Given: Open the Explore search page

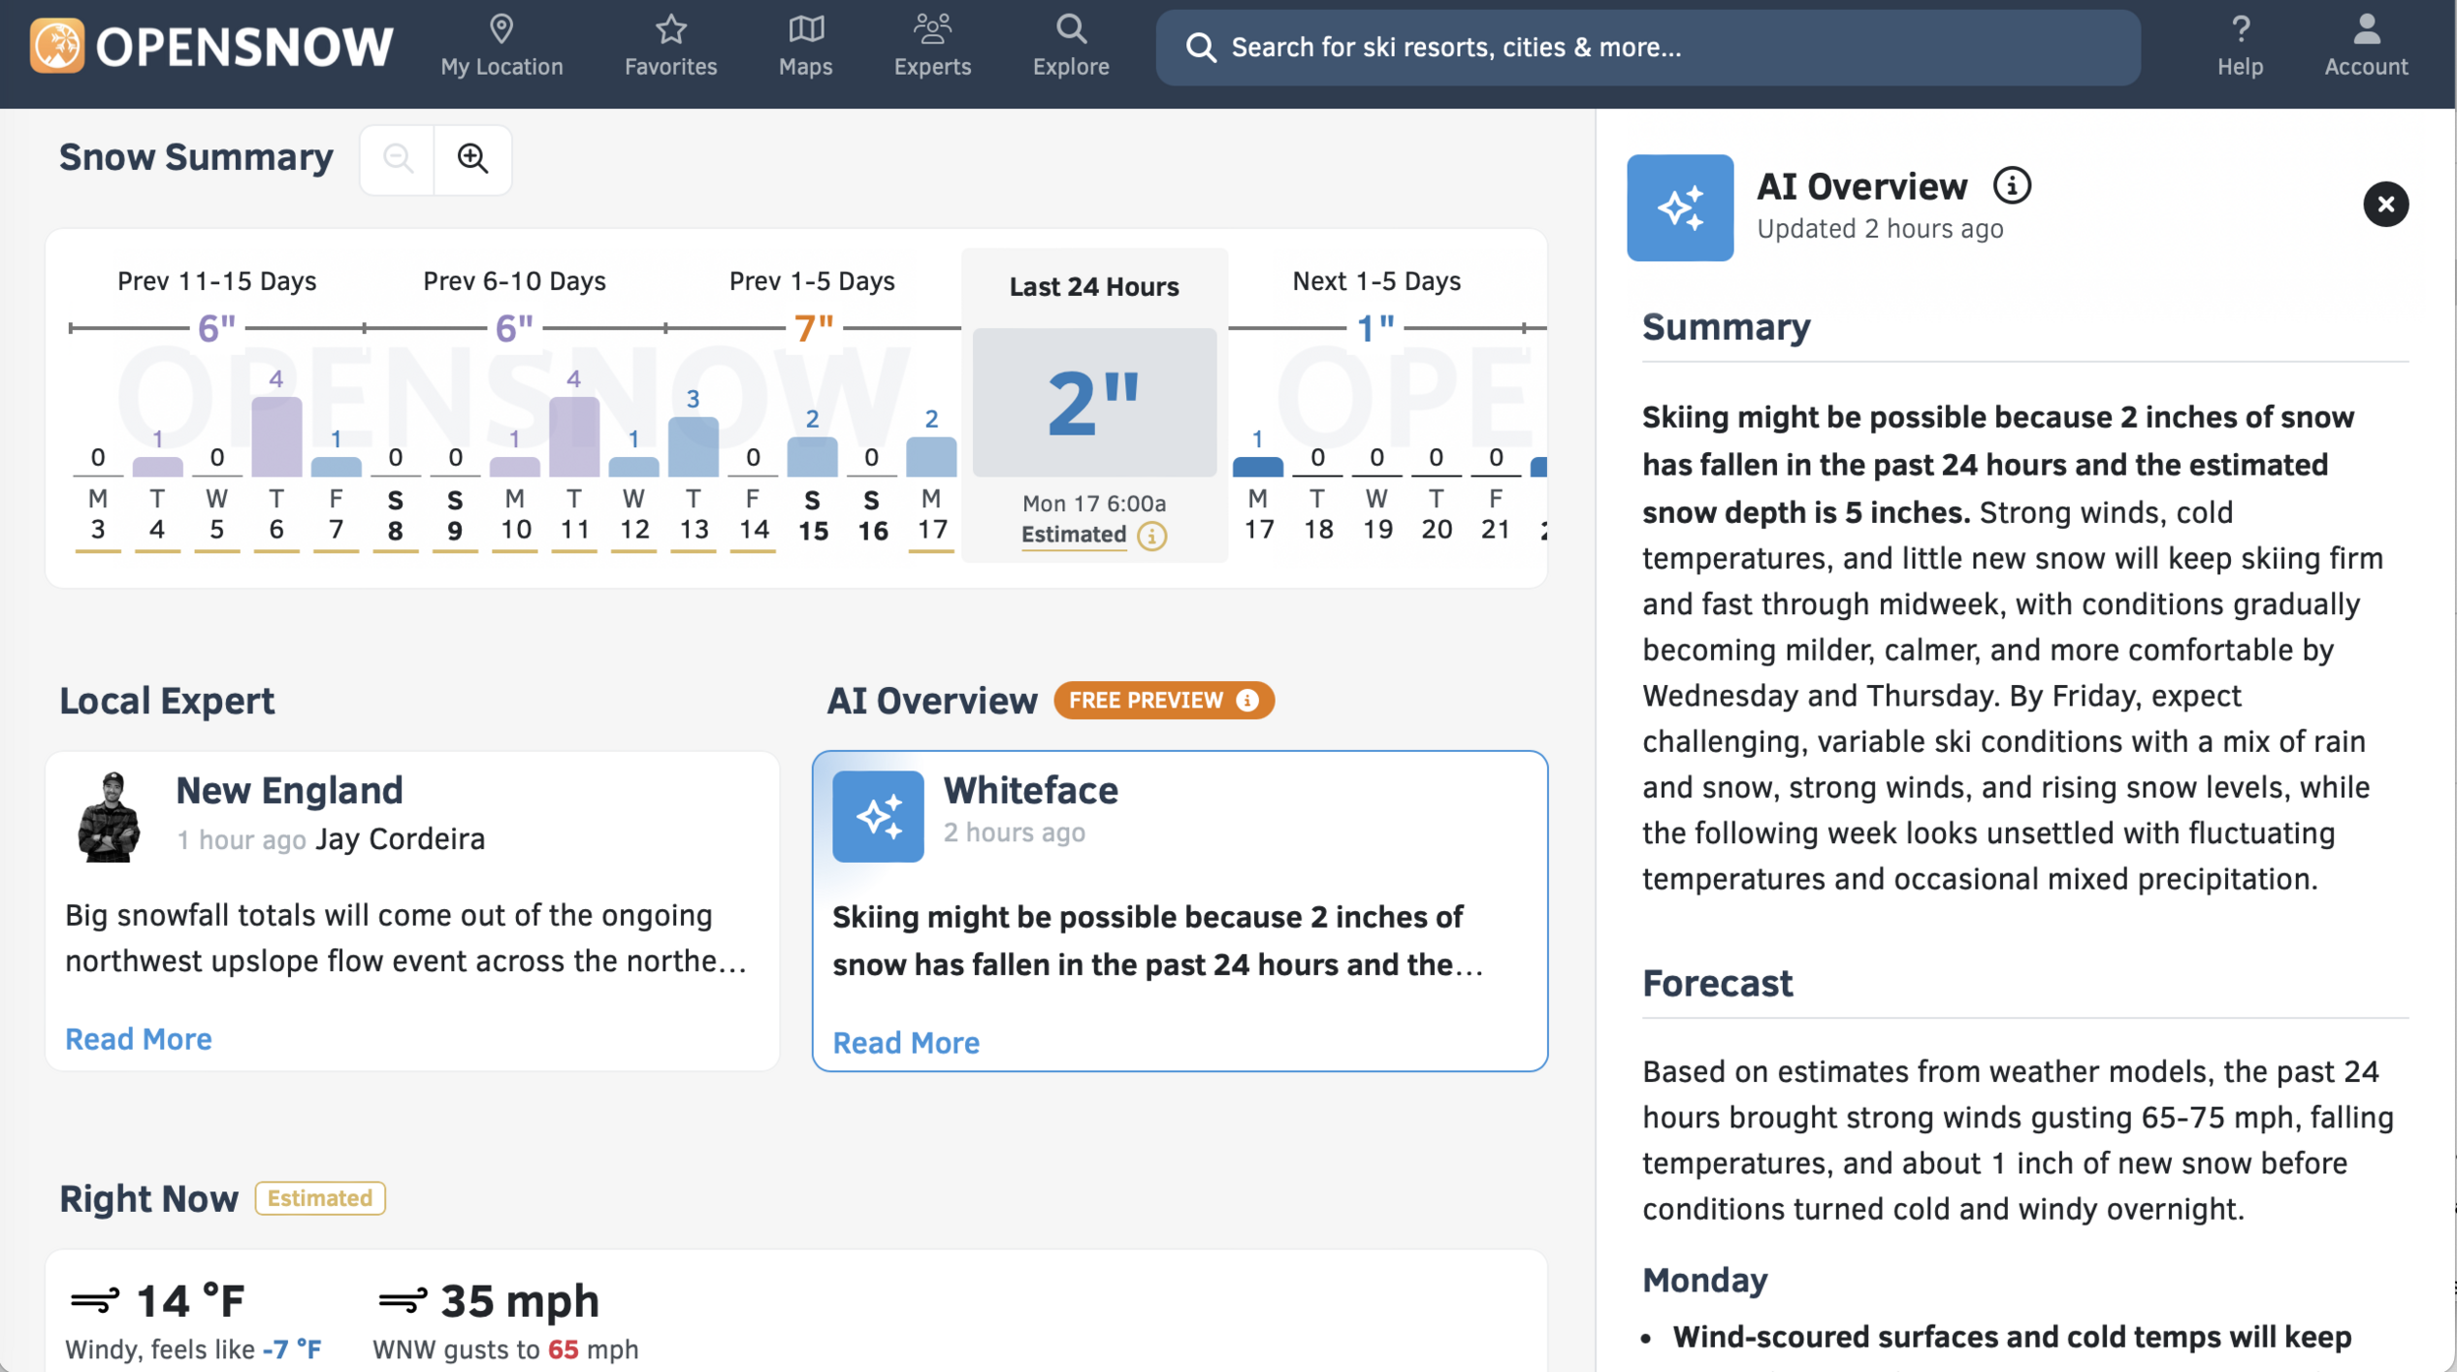Looking at the screenshot, I should (1070, 46).
